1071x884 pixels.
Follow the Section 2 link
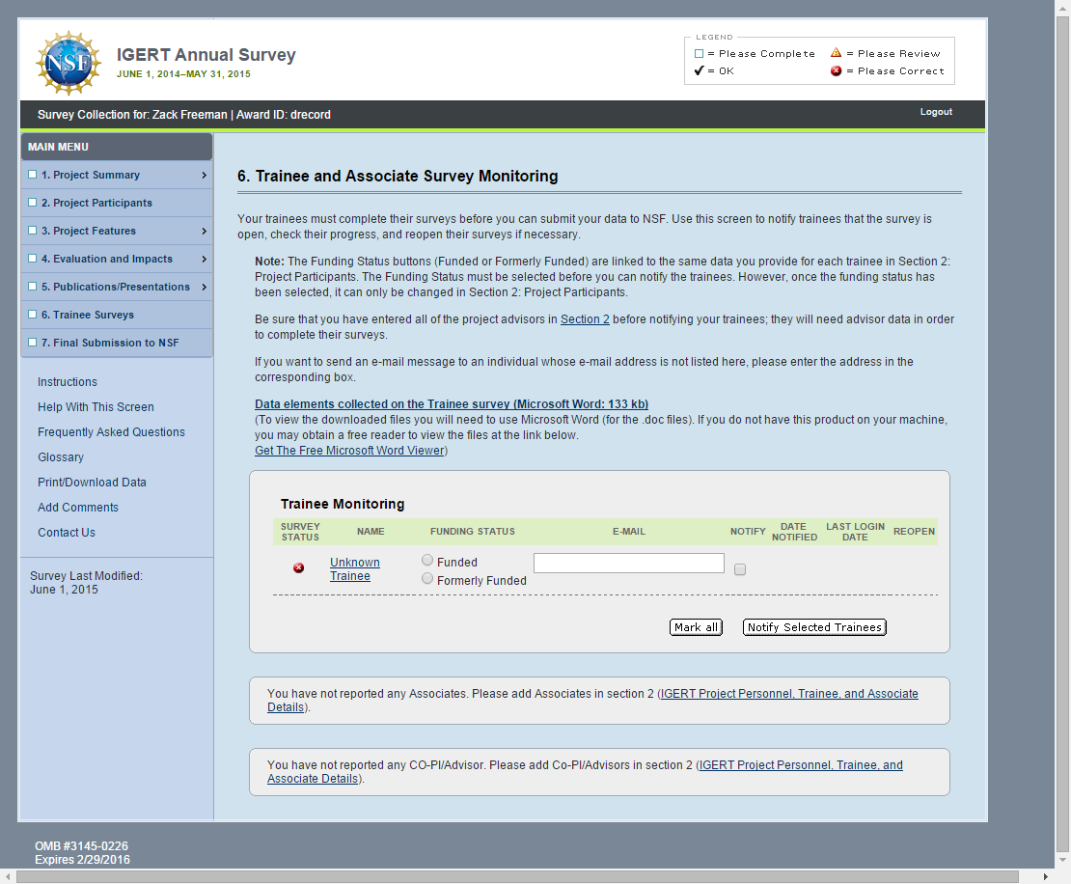click(585, 319)
